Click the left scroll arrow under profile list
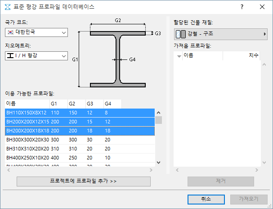The width and height of the screenshot is (273, 209). tap(9, 170)
